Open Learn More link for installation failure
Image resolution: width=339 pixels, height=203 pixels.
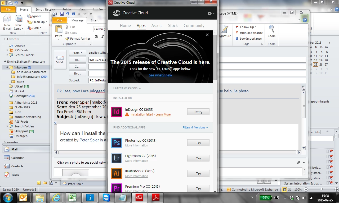[x=163, y=114]
